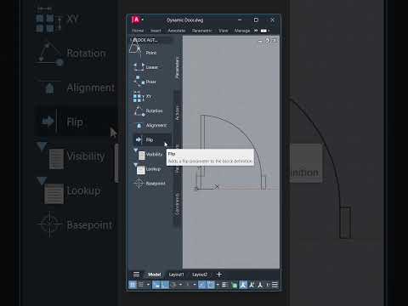The width and height of the screenshot is (408, 306).
Task: Restore the drawing viewport window
Action: pyautogui.click(x=267, y=41)
